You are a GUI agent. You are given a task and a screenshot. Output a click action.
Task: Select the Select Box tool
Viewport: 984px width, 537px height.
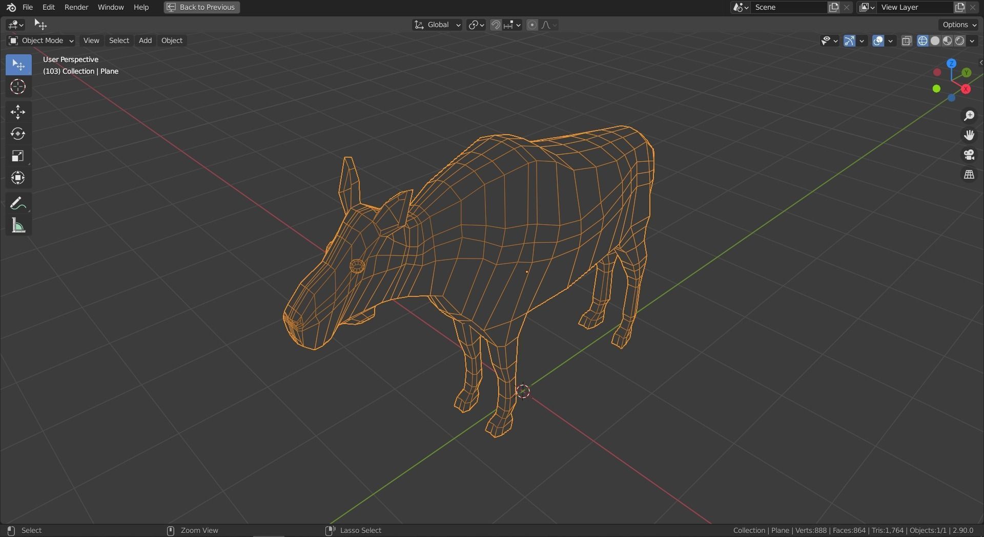[x=18, y=65]
